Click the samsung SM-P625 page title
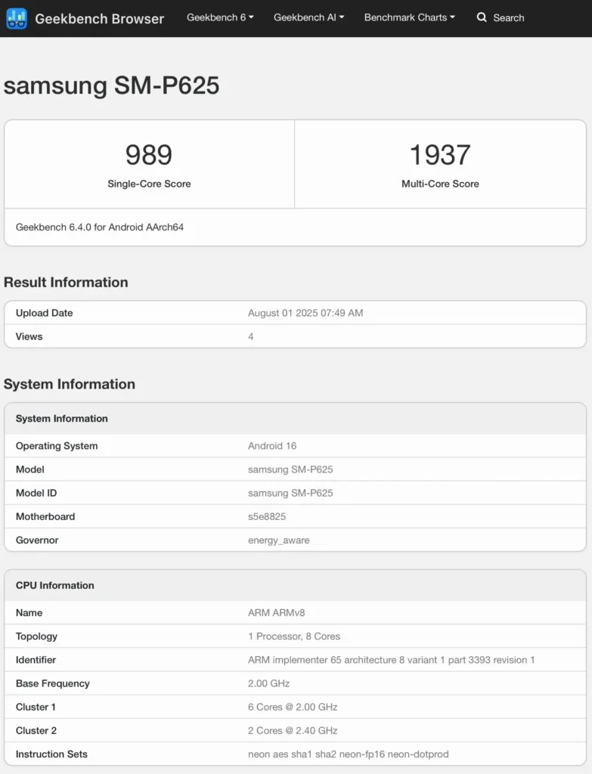The image size is (592, 774). [x=112, y=85]
